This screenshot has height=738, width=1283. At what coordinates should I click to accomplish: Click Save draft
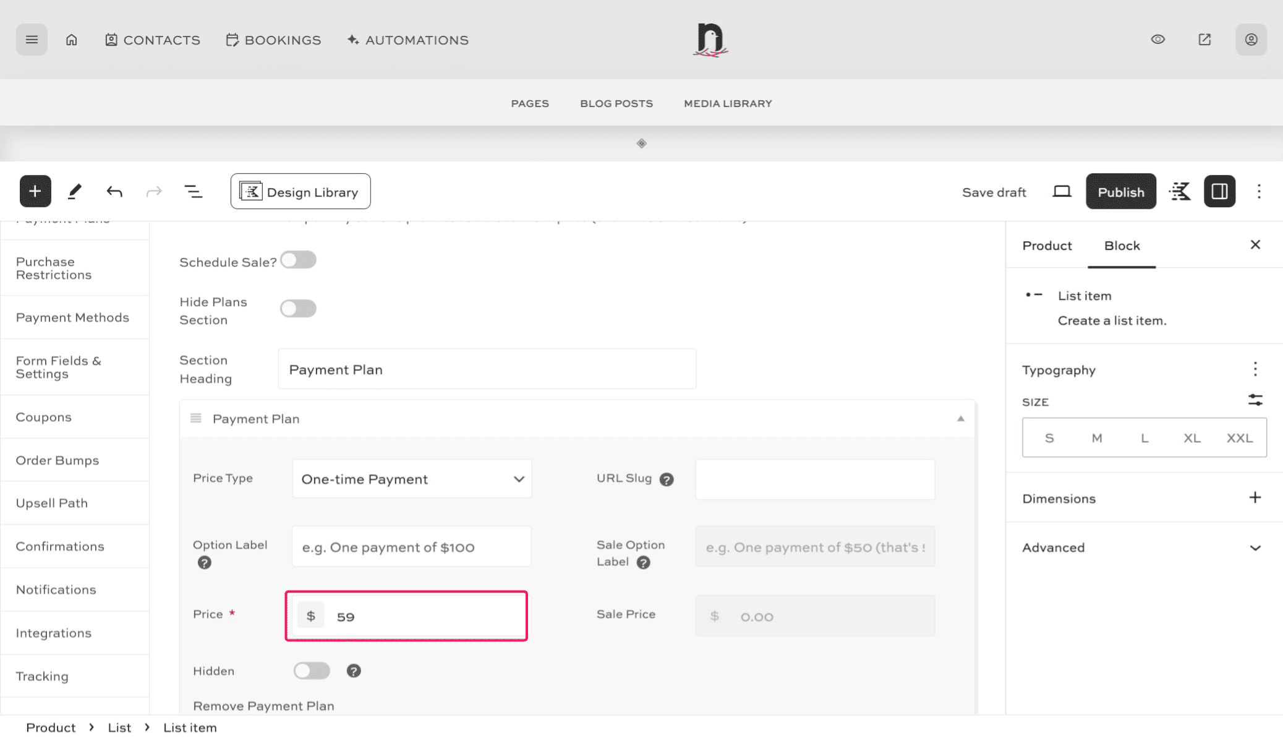(x=994, y=192)
